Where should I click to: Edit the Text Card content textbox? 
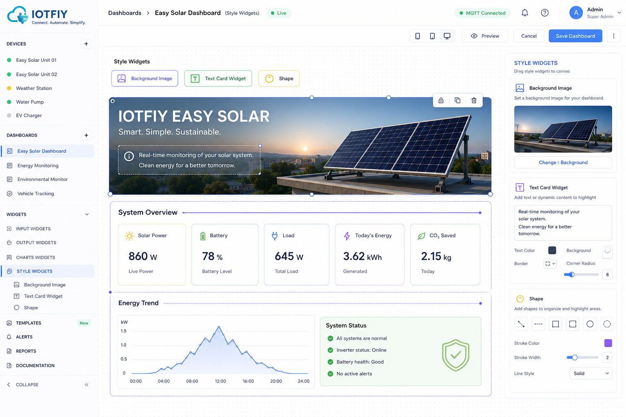[x=563, y=223]
